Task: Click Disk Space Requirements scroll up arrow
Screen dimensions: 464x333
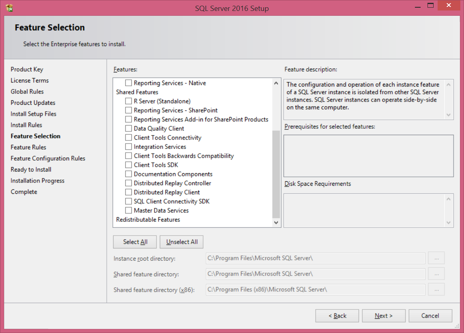Action: pyautogui.click(x=449, y=199)
